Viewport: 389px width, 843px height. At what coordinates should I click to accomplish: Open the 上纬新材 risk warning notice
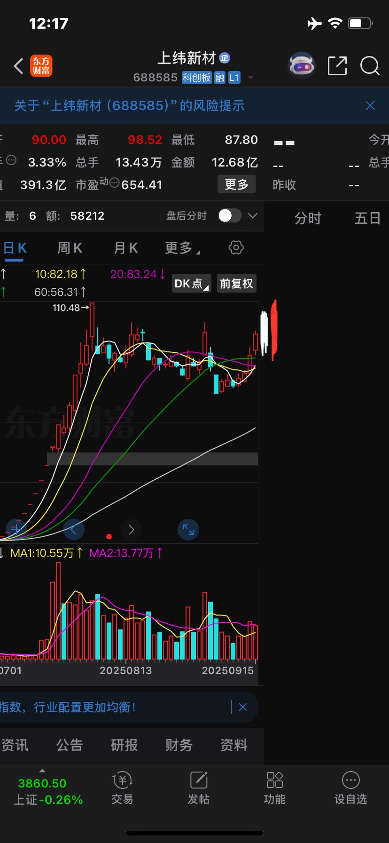[x=129, y=105]
